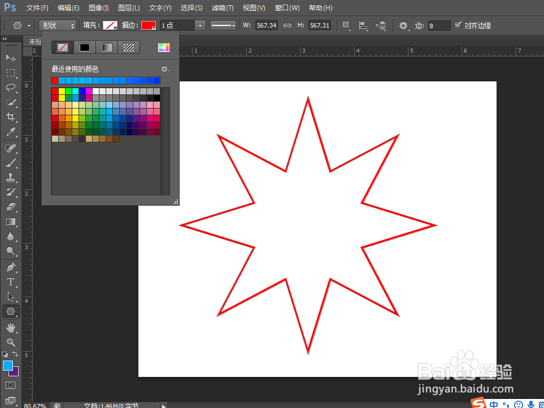
Task: Open the Edit menu
Action: pos(68,8)
